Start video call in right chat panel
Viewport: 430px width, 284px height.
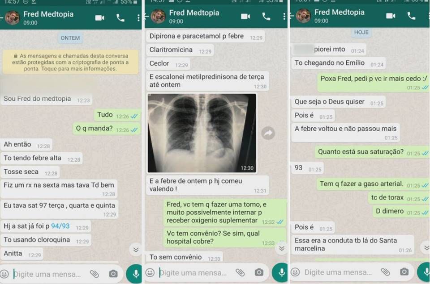point(391,16)
